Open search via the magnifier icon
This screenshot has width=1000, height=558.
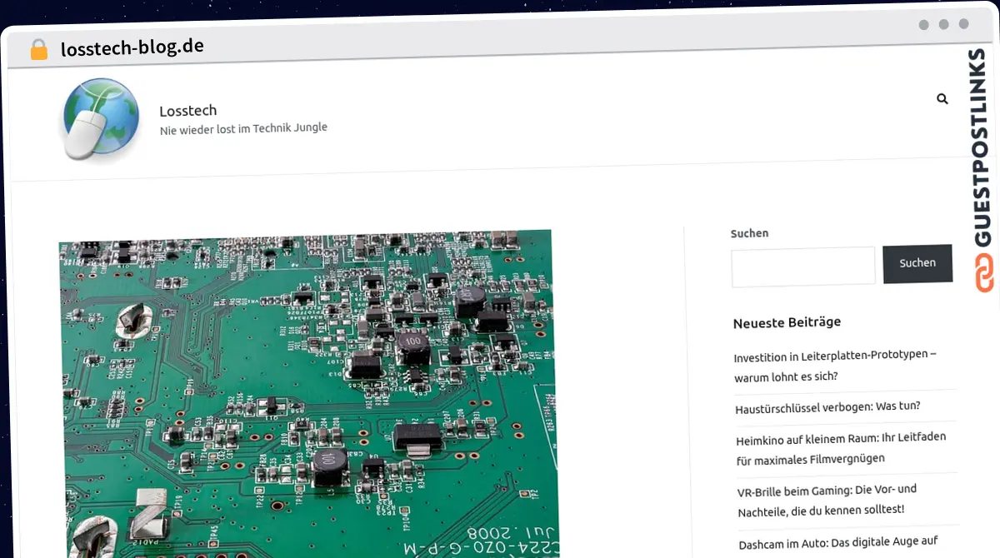click(x=942, y=99)
